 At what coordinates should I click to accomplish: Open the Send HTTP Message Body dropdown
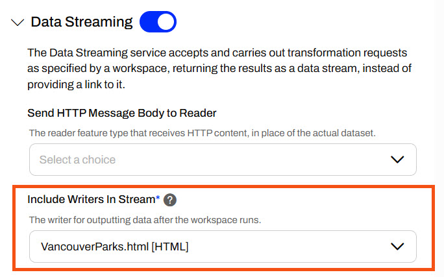coord(223,160)
